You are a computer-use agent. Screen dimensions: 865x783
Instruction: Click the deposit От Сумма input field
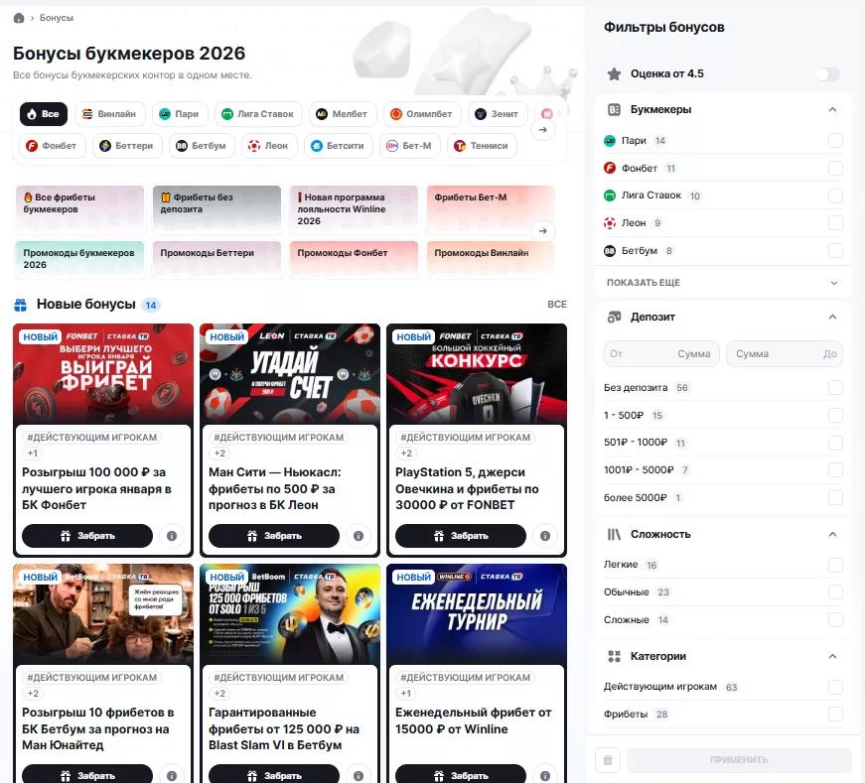coord(660,353)
